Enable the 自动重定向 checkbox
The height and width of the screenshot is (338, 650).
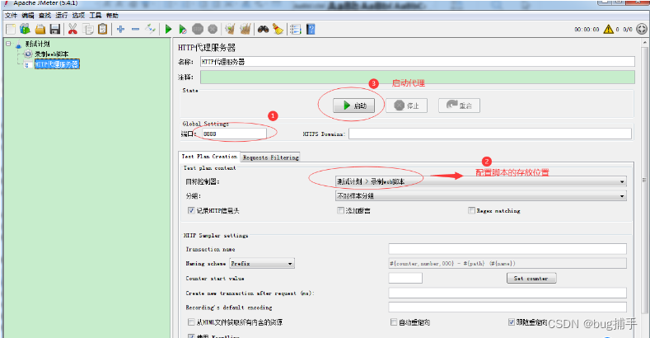click(x=394, y=322)
